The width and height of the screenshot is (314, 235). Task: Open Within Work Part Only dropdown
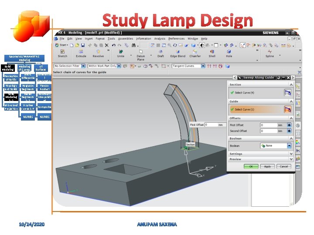click(119, 66)
